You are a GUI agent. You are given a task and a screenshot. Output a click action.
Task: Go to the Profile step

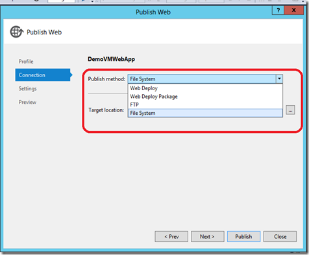pyautogui.click(x=26, y=62)
